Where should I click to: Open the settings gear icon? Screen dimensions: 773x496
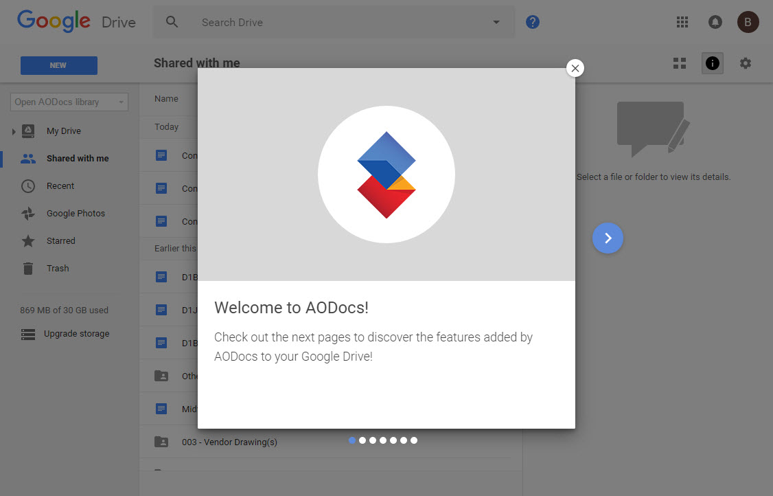(x=745, y=63)
